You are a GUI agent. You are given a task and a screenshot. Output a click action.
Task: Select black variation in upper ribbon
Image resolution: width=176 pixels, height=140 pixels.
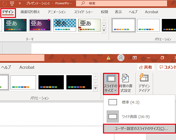tap(169, 25)
